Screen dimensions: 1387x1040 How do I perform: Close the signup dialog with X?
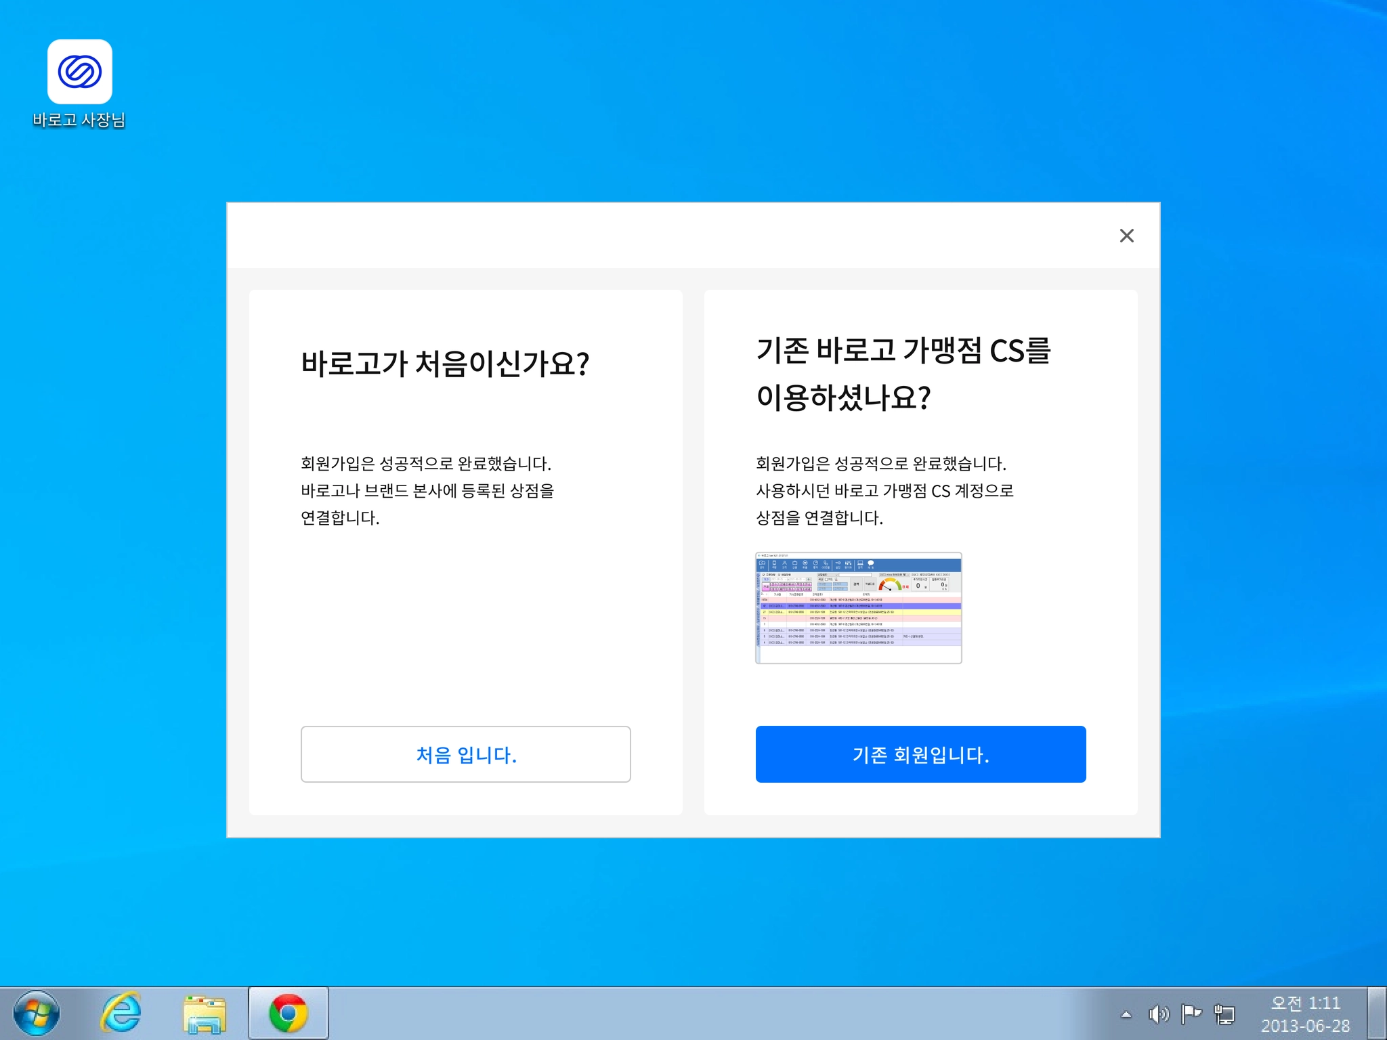click(1126, 236)
